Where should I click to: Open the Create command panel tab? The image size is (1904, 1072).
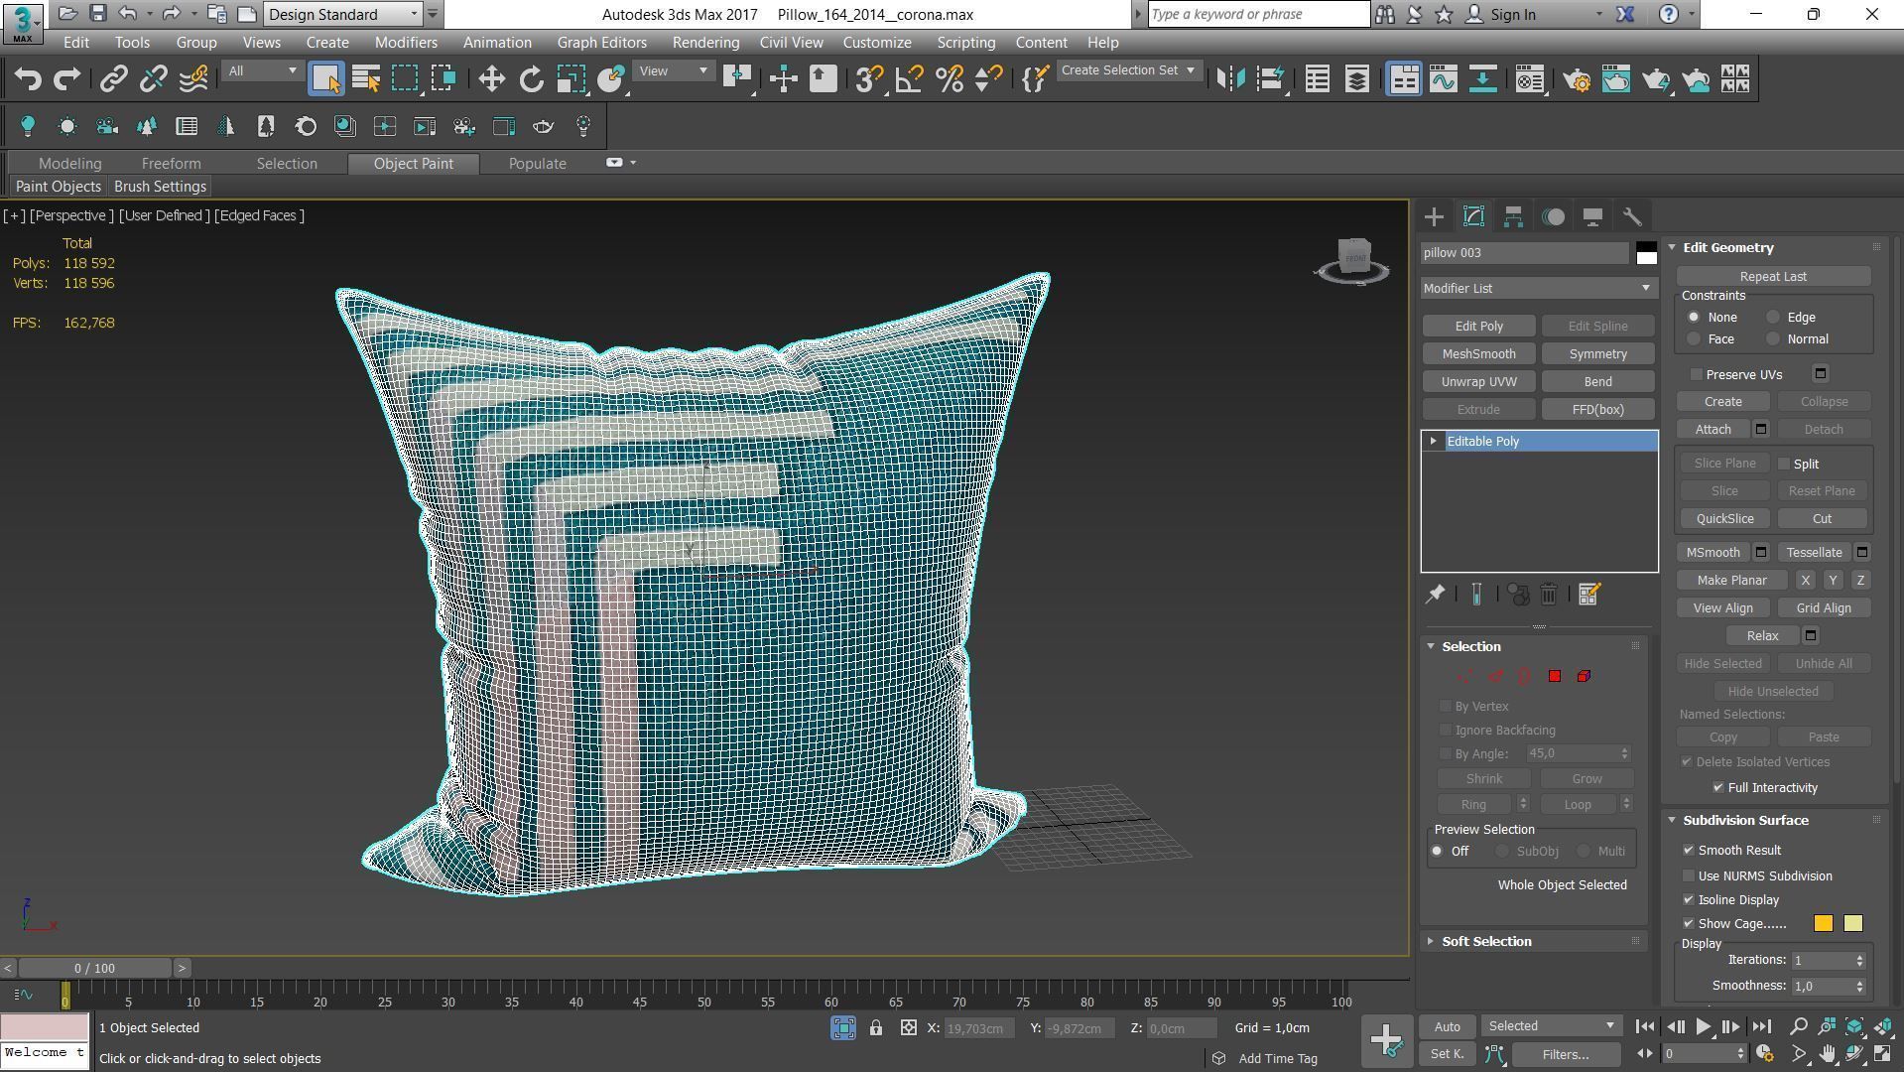pyautogui.click(x=1434, y=216)
